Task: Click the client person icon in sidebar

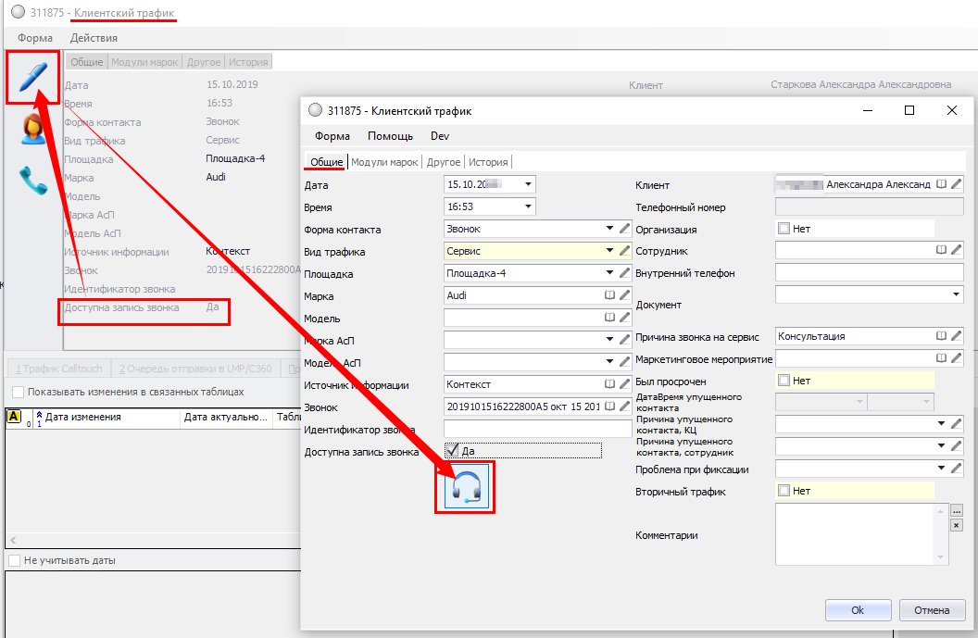Action: click(33, 130)
